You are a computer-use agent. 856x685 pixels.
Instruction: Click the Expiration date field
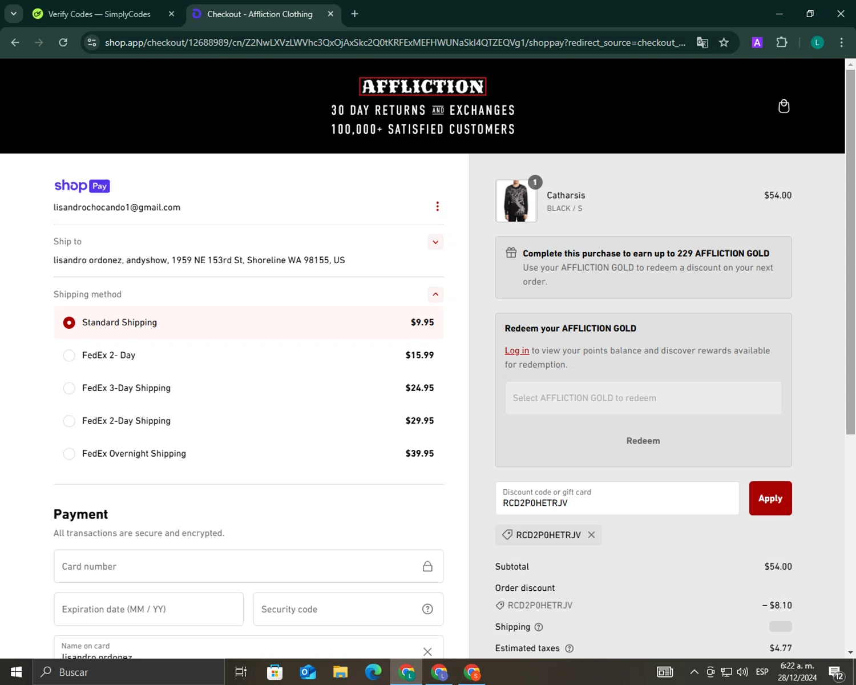pos(148,609)
